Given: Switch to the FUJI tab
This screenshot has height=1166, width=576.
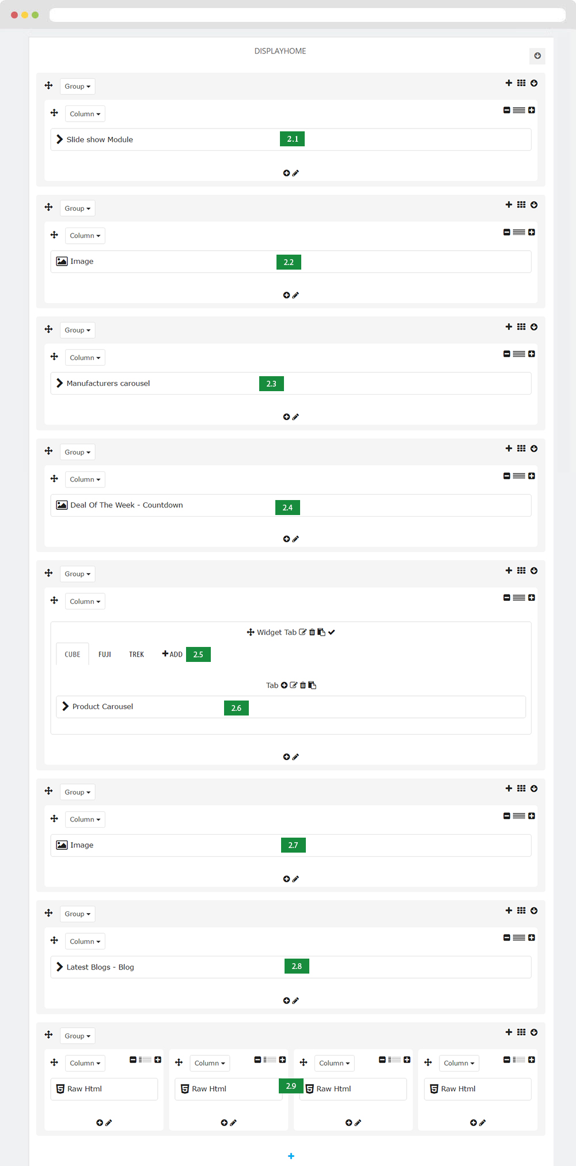Looking at the screenshot, I should 105,654.
